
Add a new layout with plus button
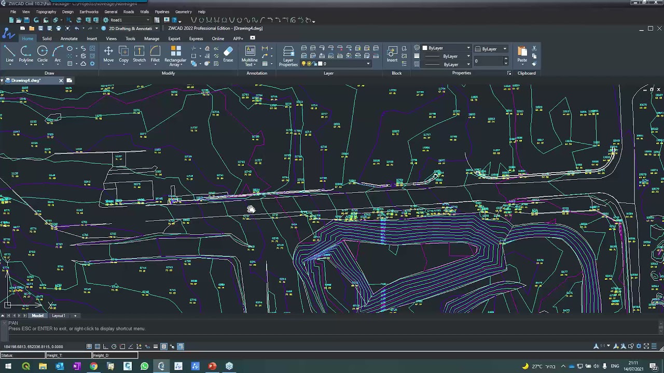[75, 315]
